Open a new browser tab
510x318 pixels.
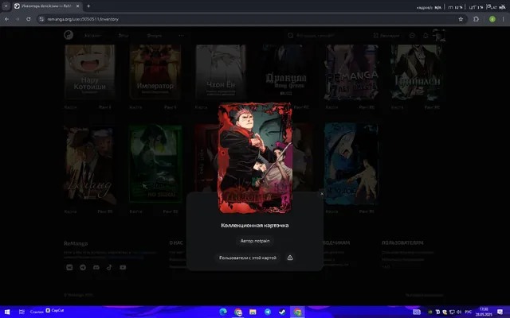(x=88, y=6)
